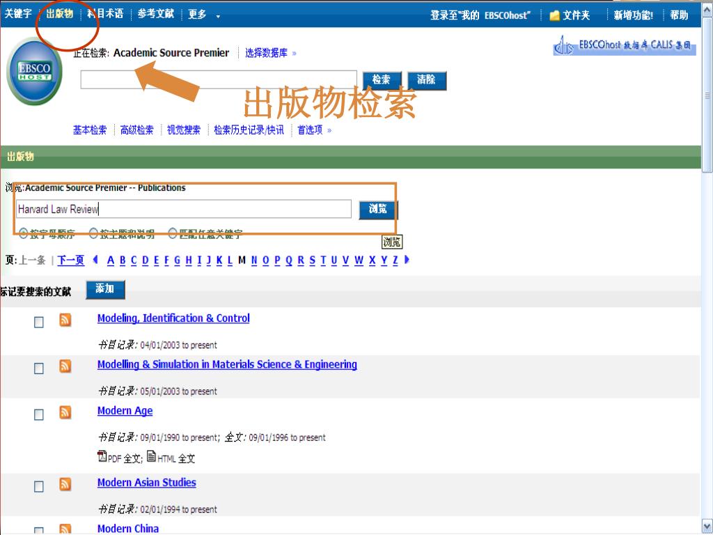Check the Modern Age checkbox
This screenshot has height=535, width=713.
pyautogui.click(x=39, y=414)
